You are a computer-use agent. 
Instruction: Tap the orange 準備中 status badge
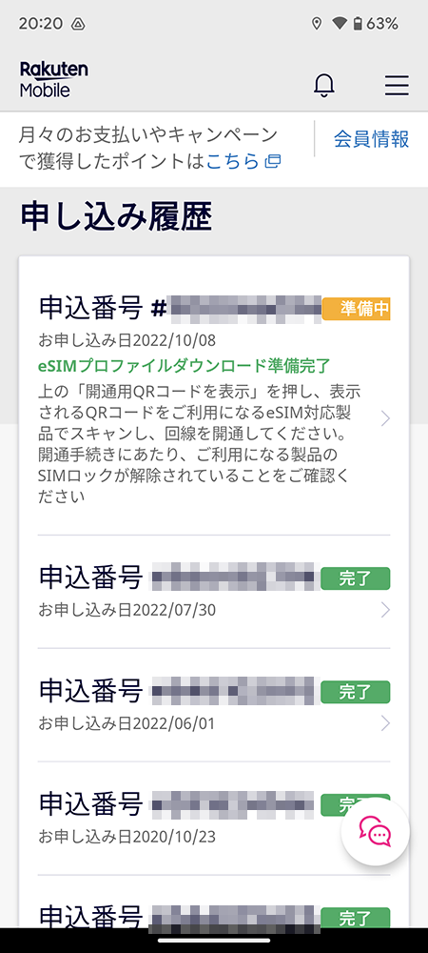coord(356,308)
